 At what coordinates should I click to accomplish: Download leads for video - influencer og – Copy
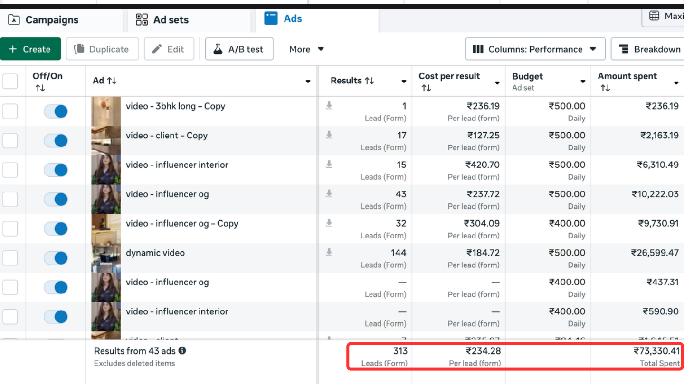tap(329, 223)
